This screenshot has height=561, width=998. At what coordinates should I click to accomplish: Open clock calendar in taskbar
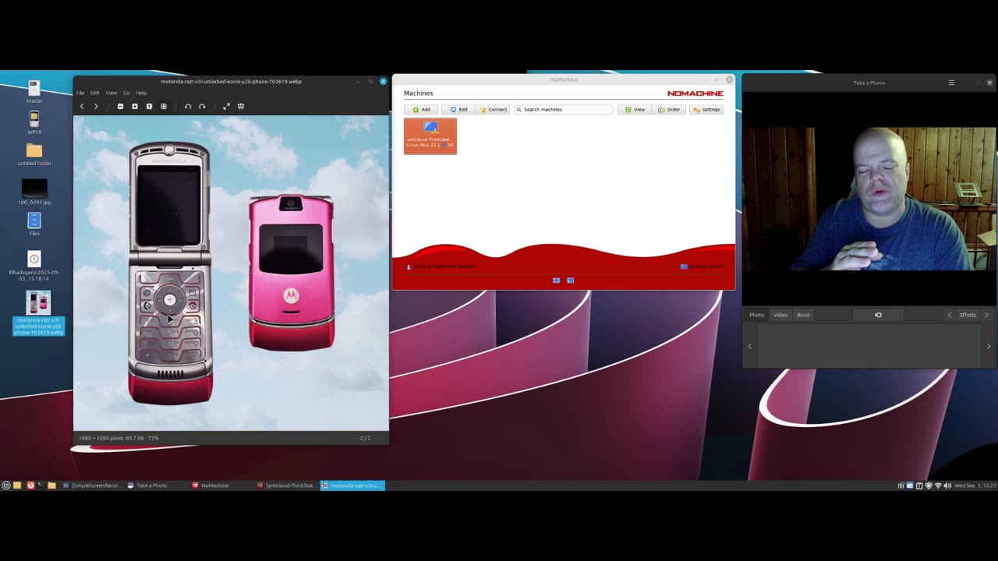click(x=974, y=485)
